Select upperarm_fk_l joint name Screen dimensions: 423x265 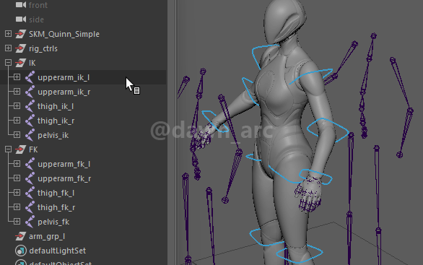click(x=64, y=164)
